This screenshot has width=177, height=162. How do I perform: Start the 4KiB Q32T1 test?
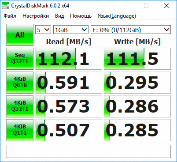click(20, 106)
